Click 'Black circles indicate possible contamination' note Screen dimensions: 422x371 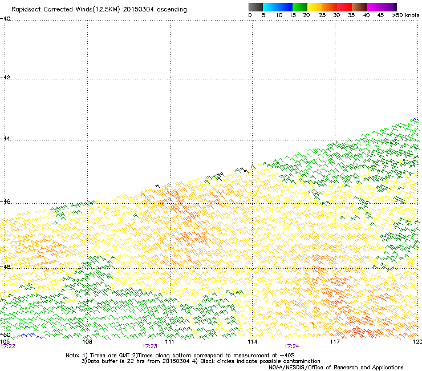[260, 361]
